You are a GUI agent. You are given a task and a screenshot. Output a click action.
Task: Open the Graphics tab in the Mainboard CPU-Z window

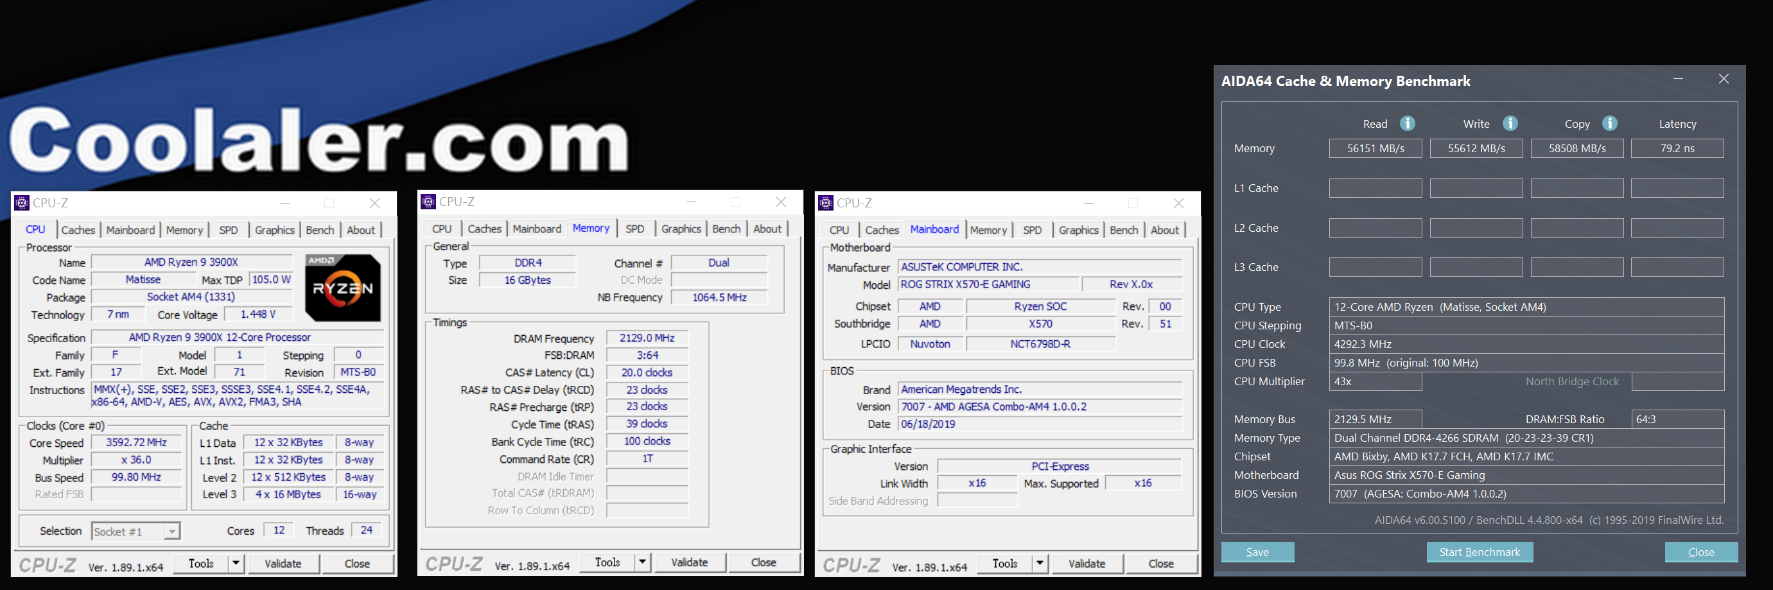[x=1079, y=230]
